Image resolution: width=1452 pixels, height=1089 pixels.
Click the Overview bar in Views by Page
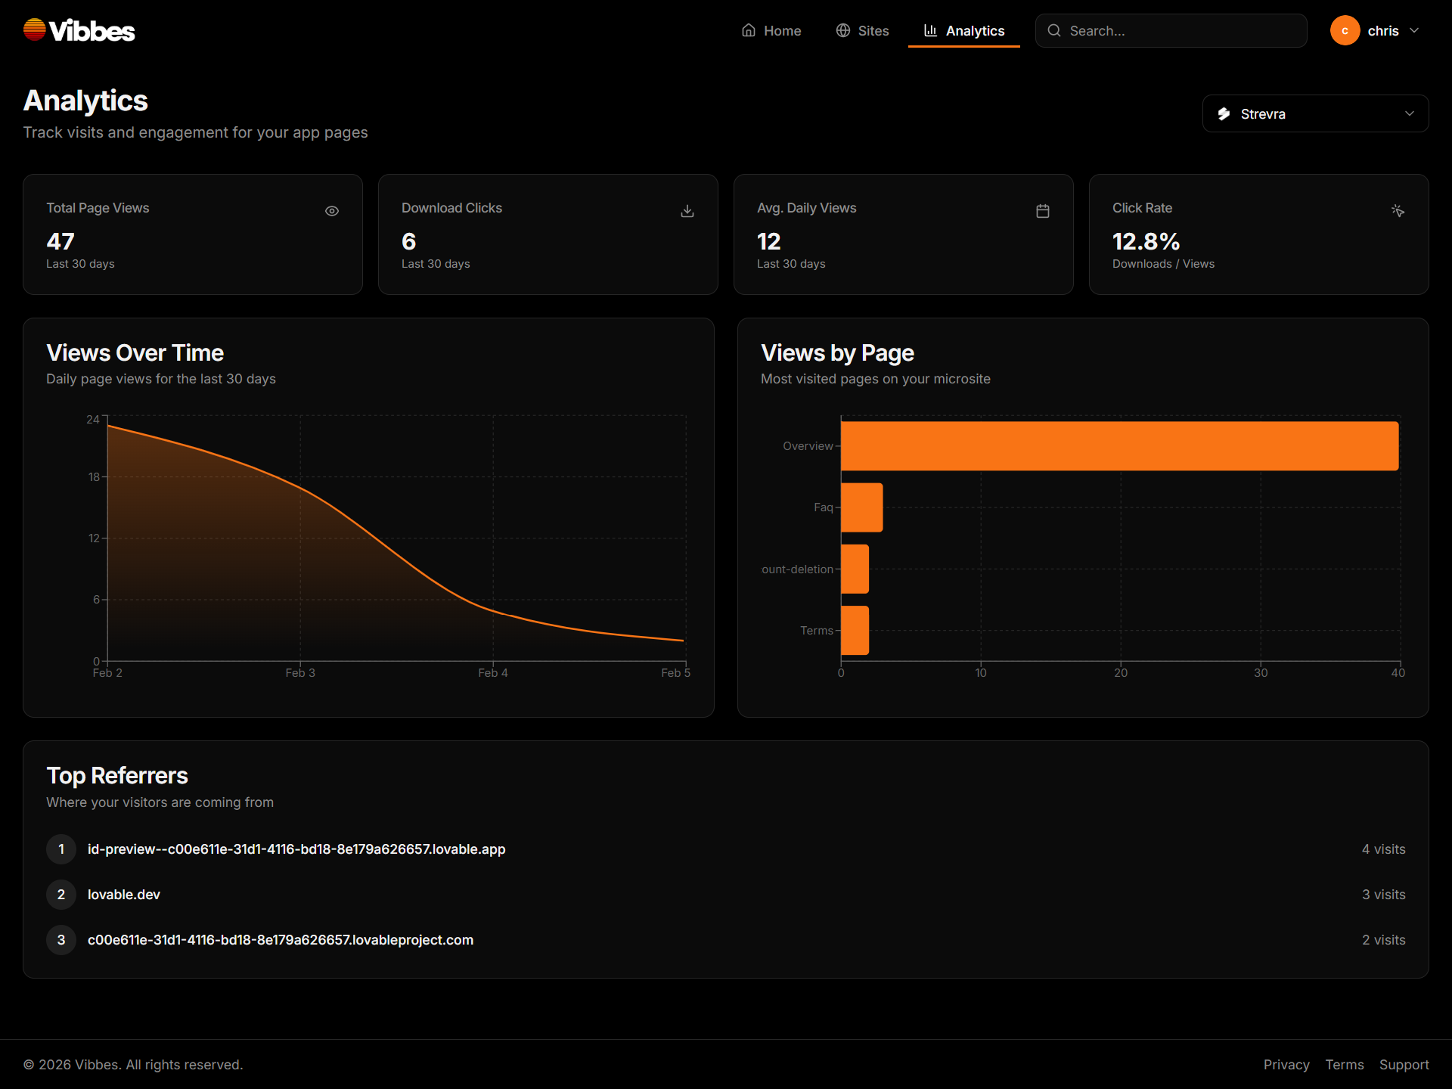tap(1119, 445)
